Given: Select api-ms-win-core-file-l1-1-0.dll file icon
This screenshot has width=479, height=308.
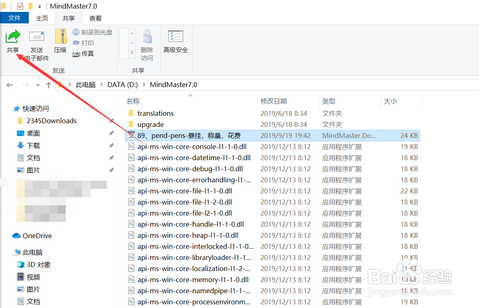Looking at the screenshot, I should (x=131, y=191).
